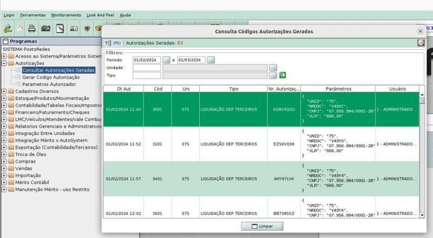433x238 pixels.
Task: Select row dated 01/02/2024 12:02
Action: pyautogui.click(x=261, y=207)
